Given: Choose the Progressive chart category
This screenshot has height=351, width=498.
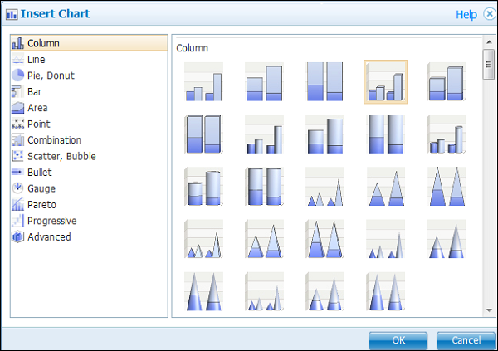Looking at the screenshot, I should [89, 221].
